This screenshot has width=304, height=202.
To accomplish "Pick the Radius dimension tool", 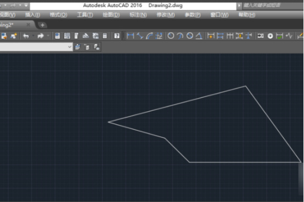I will [x=171, y=36].
